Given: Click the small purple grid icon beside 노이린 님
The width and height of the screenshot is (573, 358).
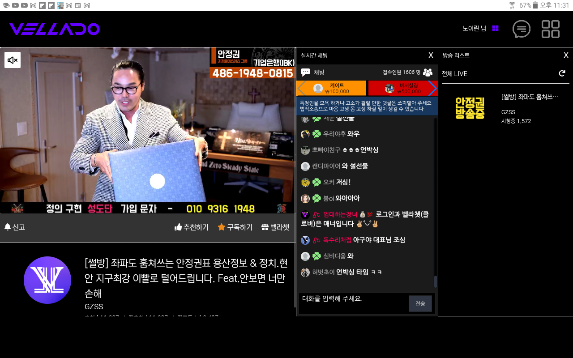Looking at the screenshot, I should tap(496, 28).
